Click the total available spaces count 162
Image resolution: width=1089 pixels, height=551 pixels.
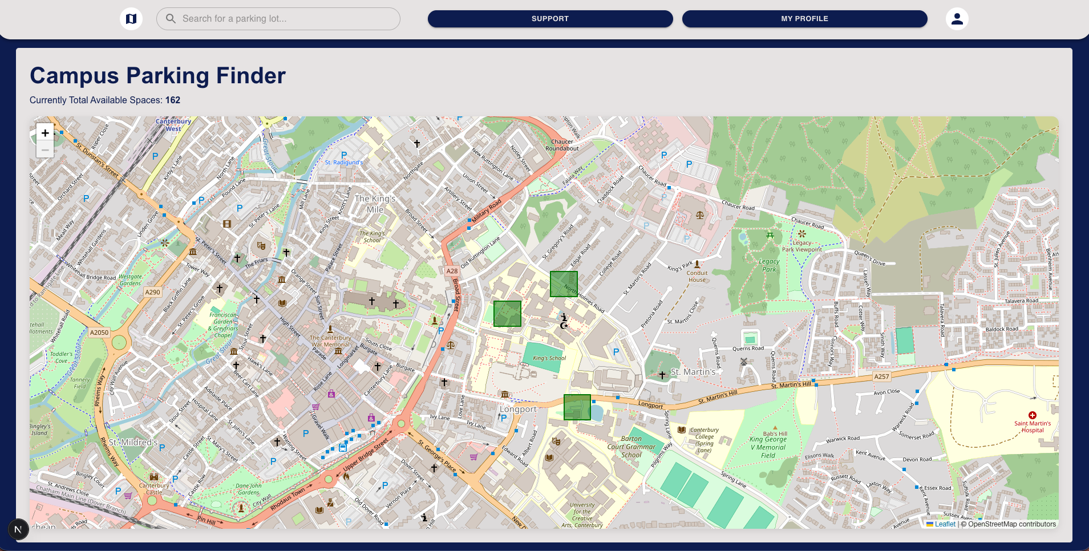click(173, 100)
